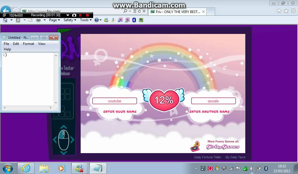Open Notepad View menu
This screenshot has height=174, width=298.
tap(42, 44)
